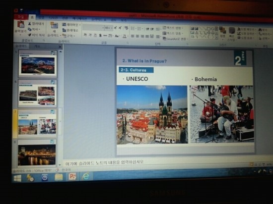Select the Format Painter (서식 복사) brush
Viewport: 273px width, 204px height.
(x=30, y=35)
